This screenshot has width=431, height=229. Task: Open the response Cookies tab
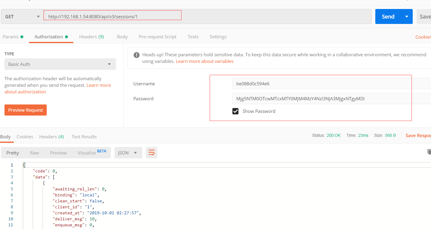pos(25,137)
